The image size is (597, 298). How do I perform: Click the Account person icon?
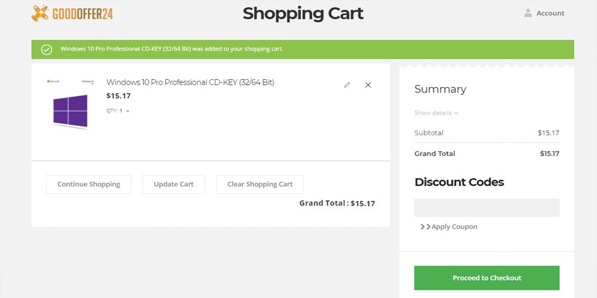click(x=528, y=13)
